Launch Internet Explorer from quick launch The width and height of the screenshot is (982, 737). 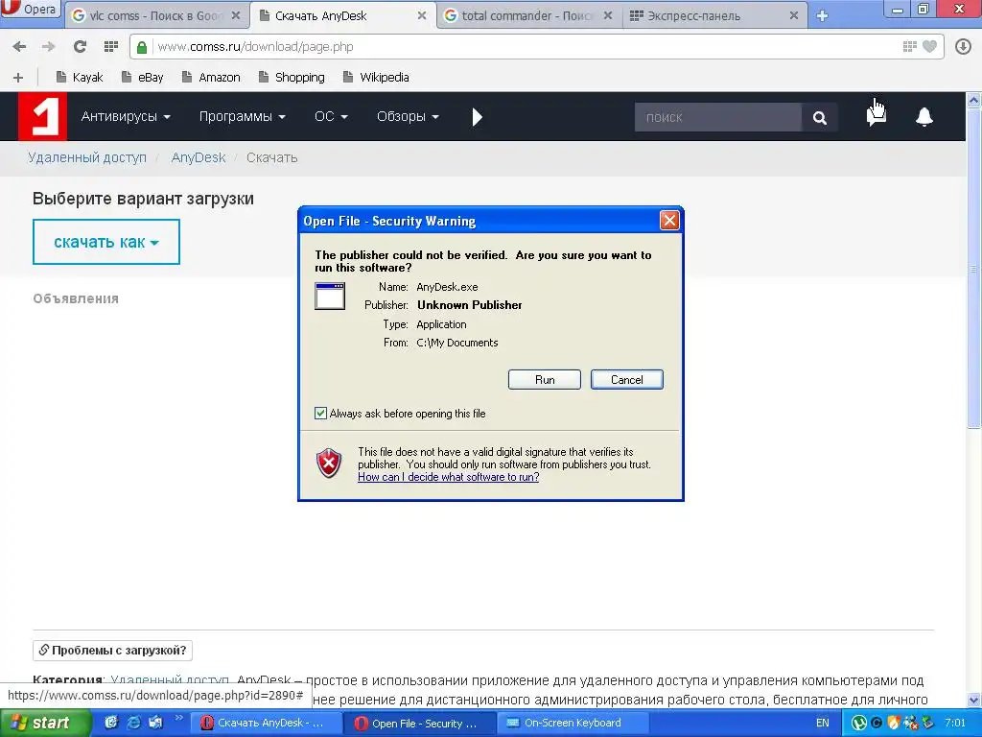pos(133,723)
